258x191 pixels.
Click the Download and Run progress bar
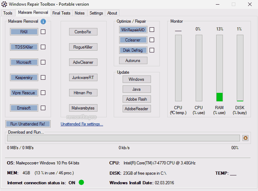[x=123, y=138]
